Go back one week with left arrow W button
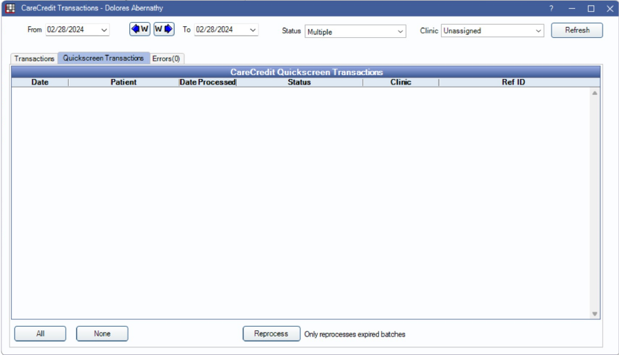The image size is (619, 355). tap(140, 29)
